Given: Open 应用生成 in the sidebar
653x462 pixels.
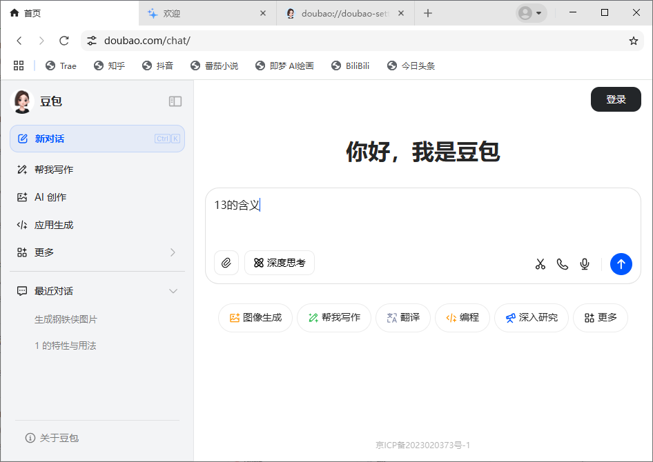Looking at the screenshot, I should (x=97, y=225).
